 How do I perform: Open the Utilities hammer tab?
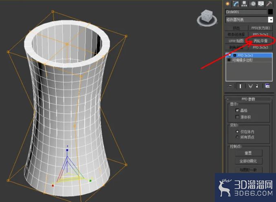(269, 4)
